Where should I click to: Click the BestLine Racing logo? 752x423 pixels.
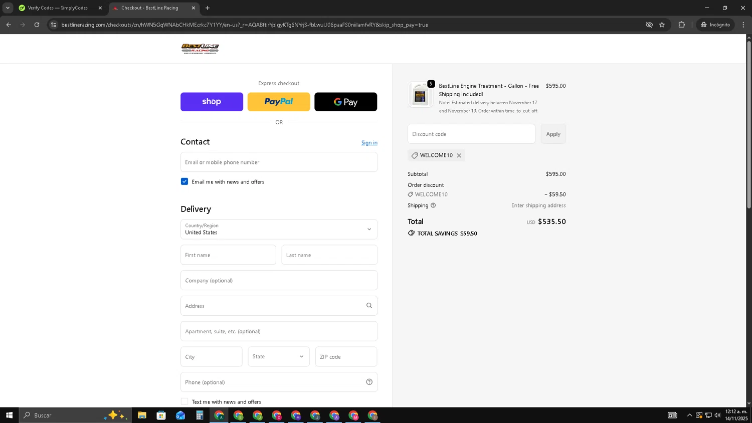200,49
